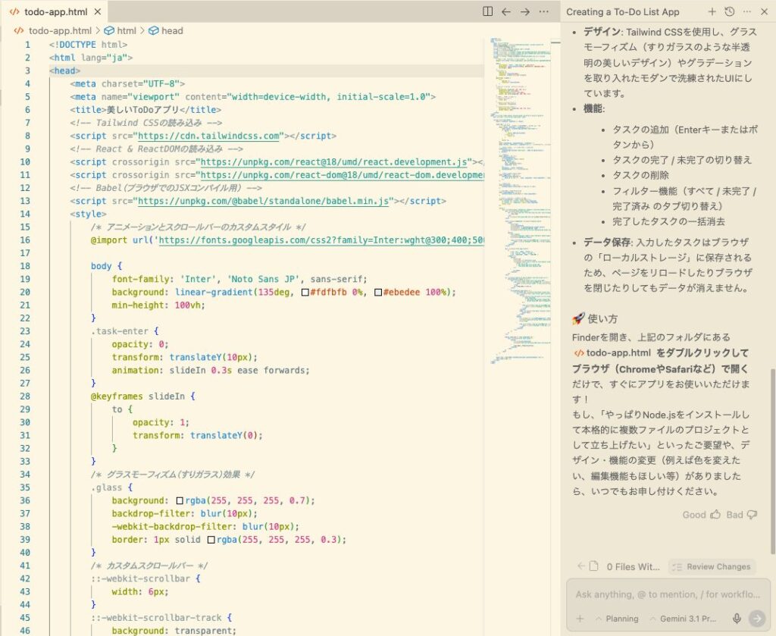Close the Creating a To-Do List App panel
Viewport: 776px width, 636px height.
[x=764, y=11]
